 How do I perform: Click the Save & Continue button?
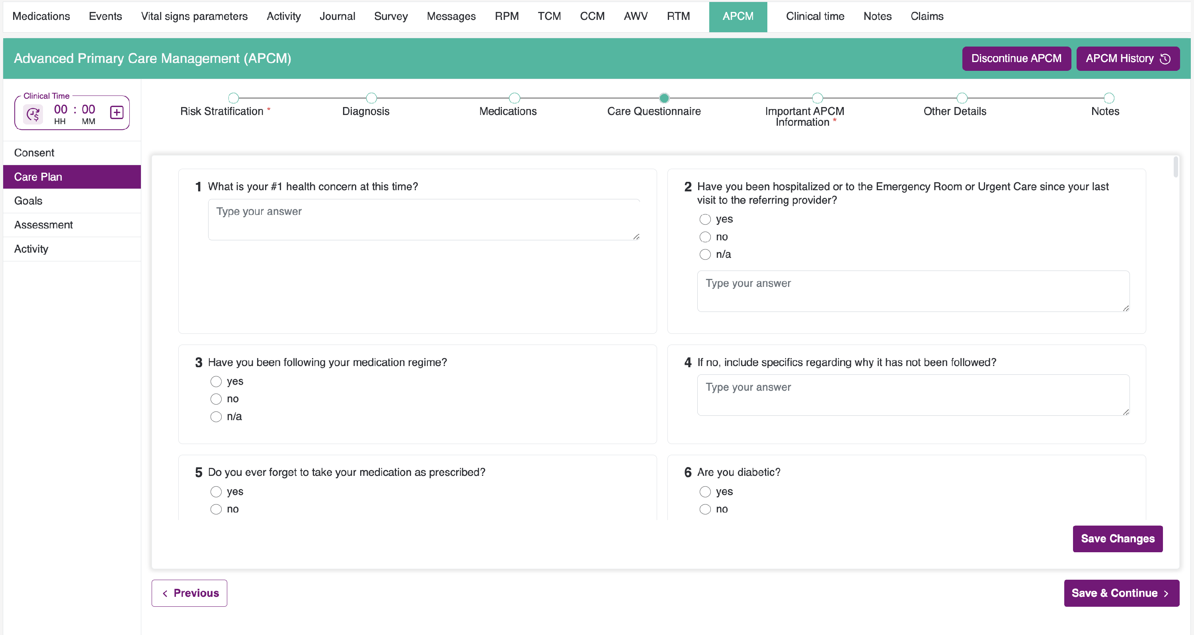[1121, 593]
